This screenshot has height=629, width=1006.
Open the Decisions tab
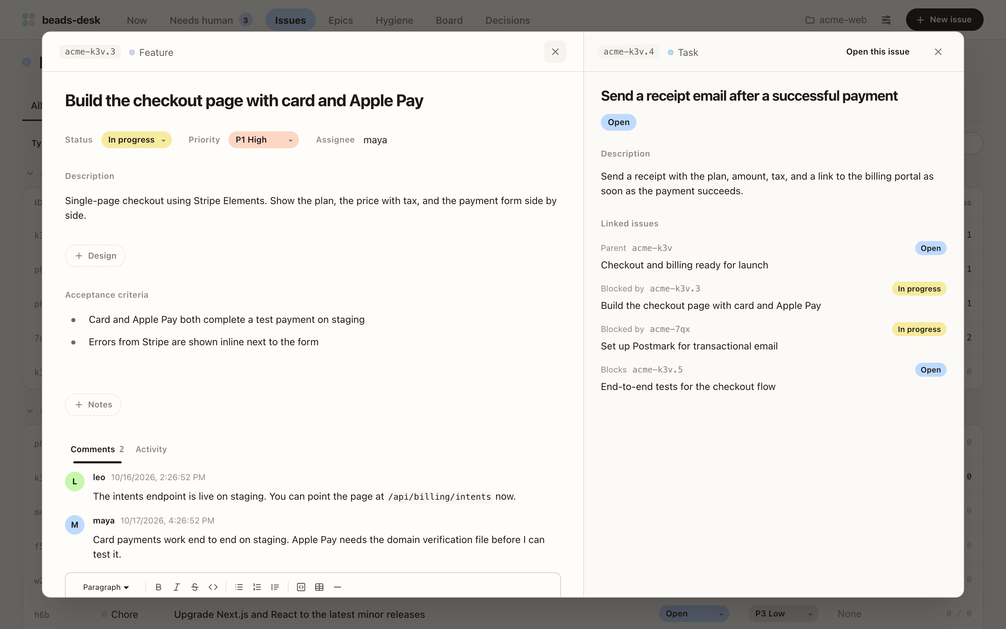(508, 20)
